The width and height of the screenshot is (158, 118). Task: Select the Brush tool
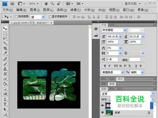pyautogui.click(x=5, y=64)
